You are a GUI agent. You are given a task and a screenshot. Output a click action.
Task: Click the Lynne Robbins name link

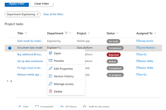[147, 48]
